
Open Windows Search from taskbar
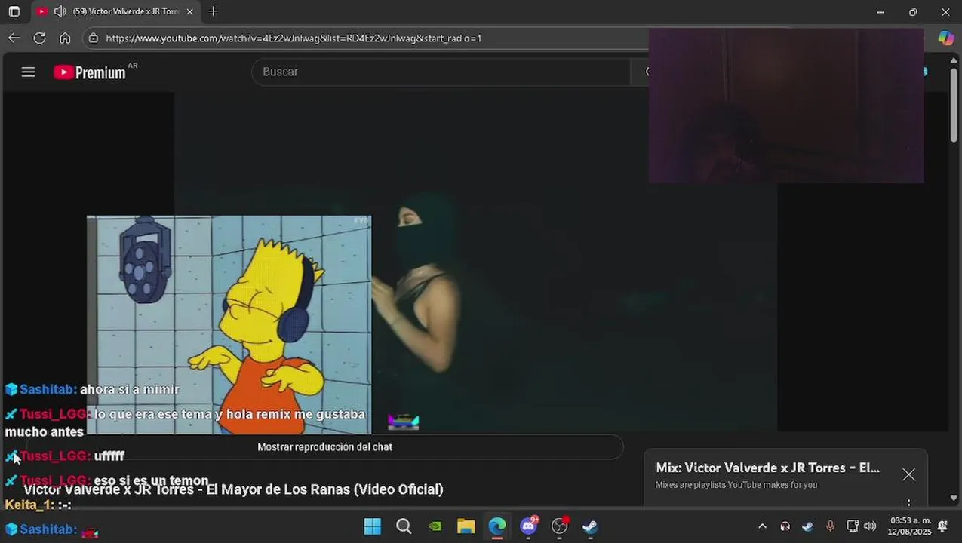tap(404, 526)
